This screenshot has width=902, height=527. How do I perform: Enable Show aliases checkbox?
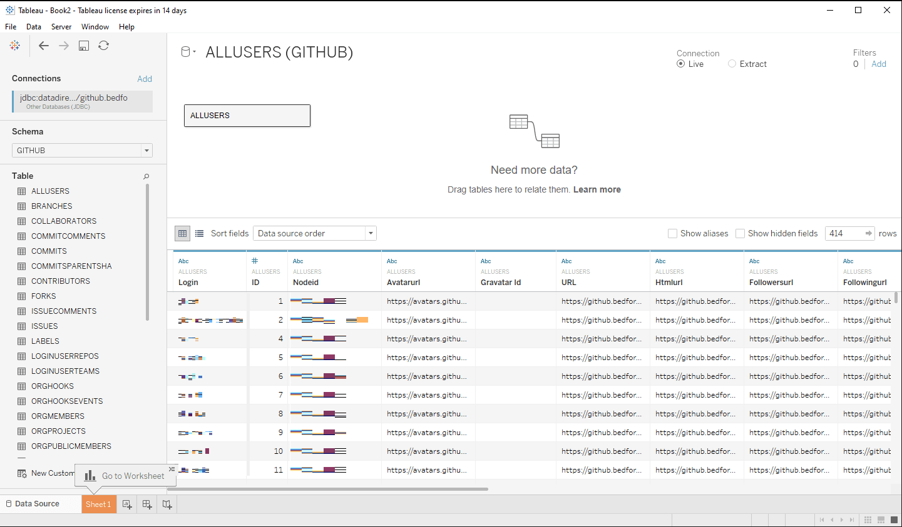pyautogui.click(x=672, y=233)
